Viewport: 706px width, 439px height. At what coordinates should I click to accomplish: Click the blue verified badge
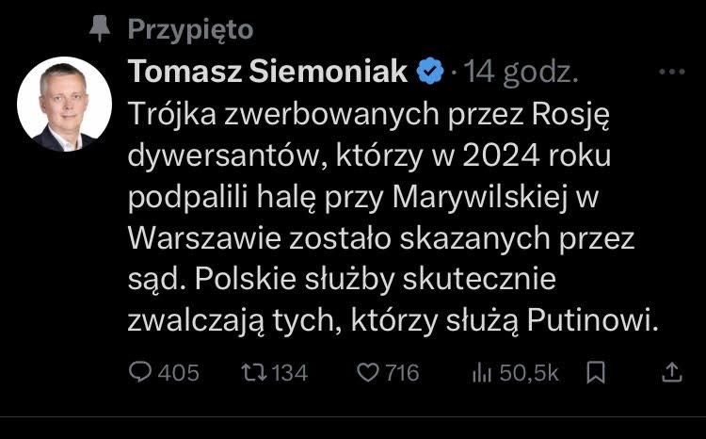tap(430, 72)
